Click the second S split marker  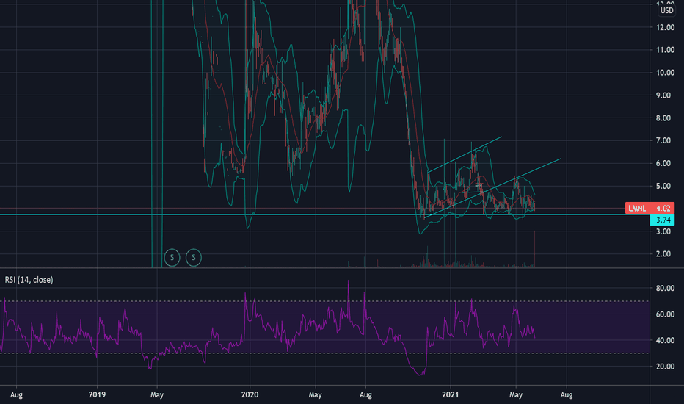[x=194, y=258]
